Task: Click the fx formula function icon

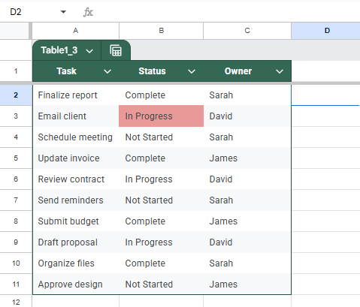Action: click(88, 12)
